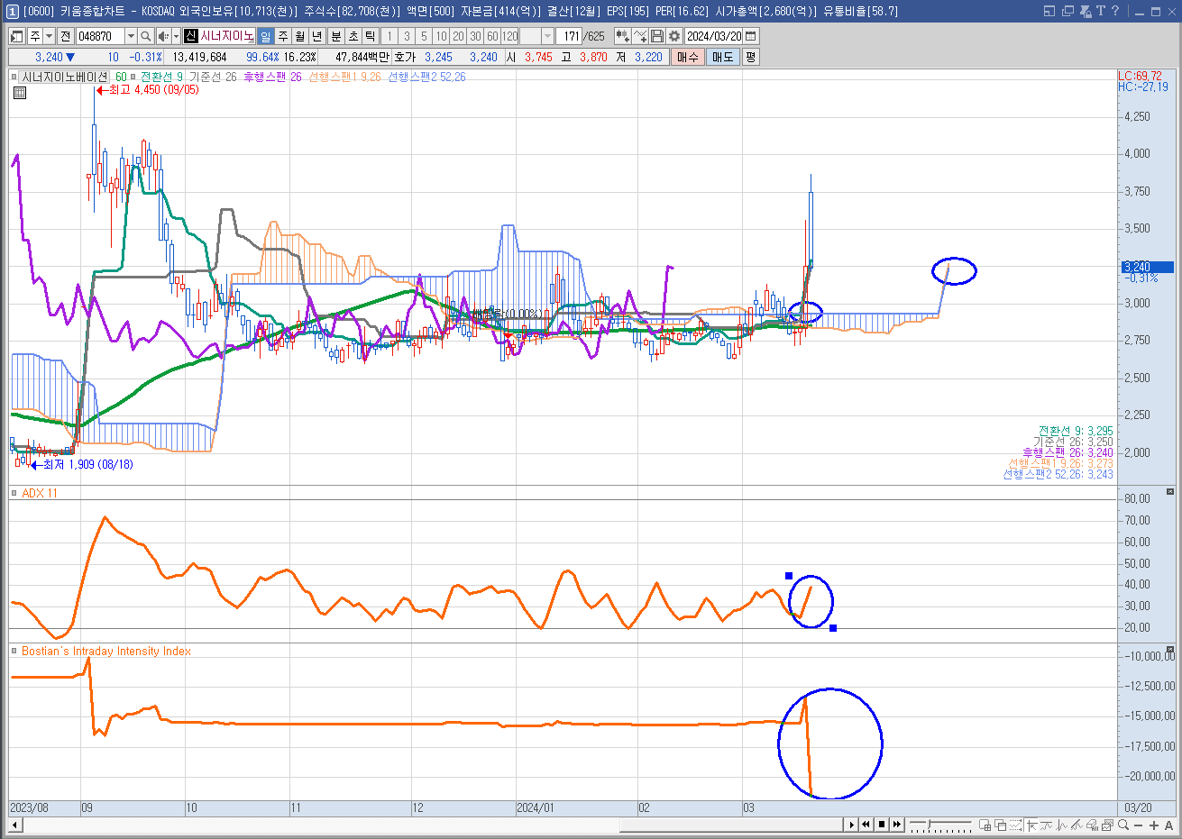Viewport: 1182px width, 839px height.
Task: Click the 3D bar chart icon at bottom
Action: [1092, 825]
